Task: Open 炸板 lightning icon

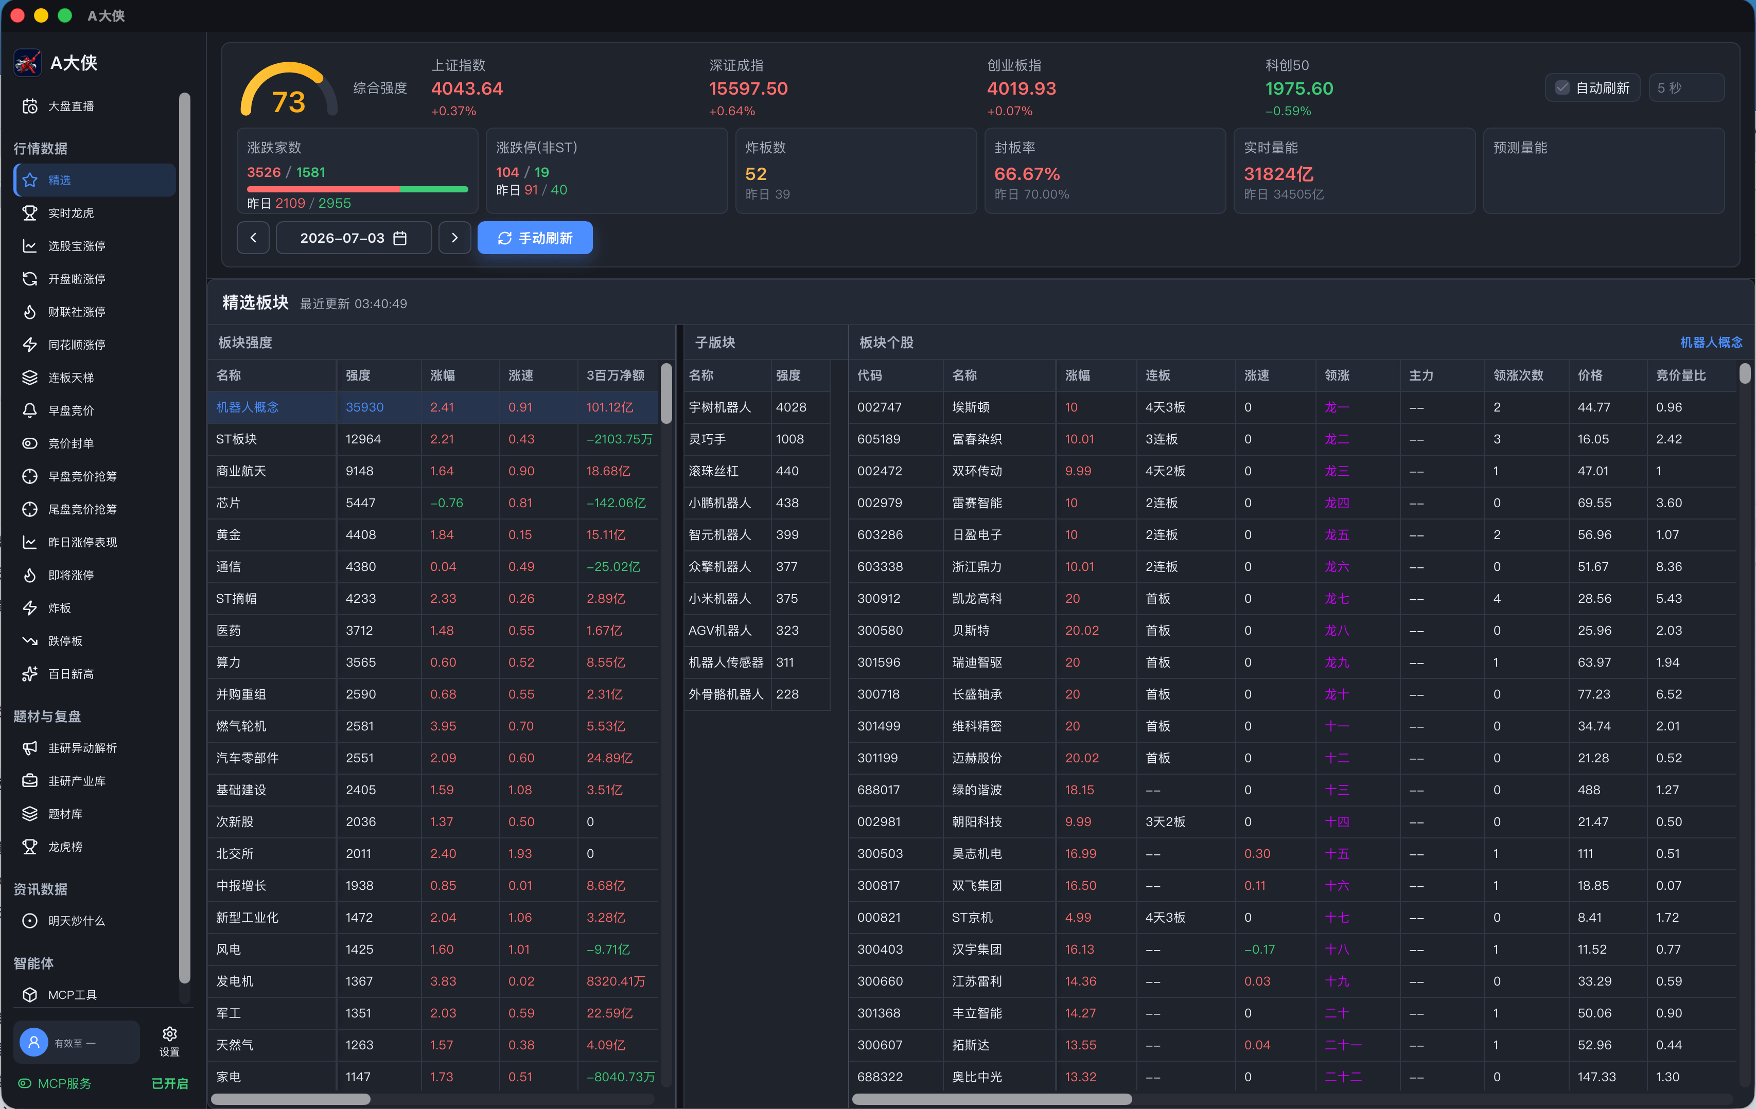Action: (x=30, y=607)
